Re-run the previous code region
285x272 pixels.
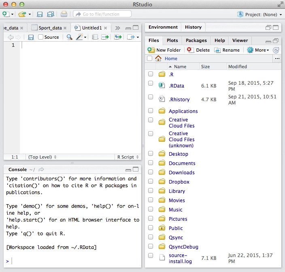point(118,37)
